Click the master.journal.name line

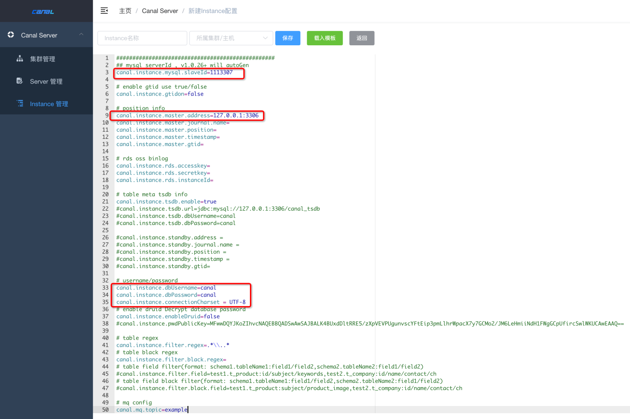(x=173, y=122)
